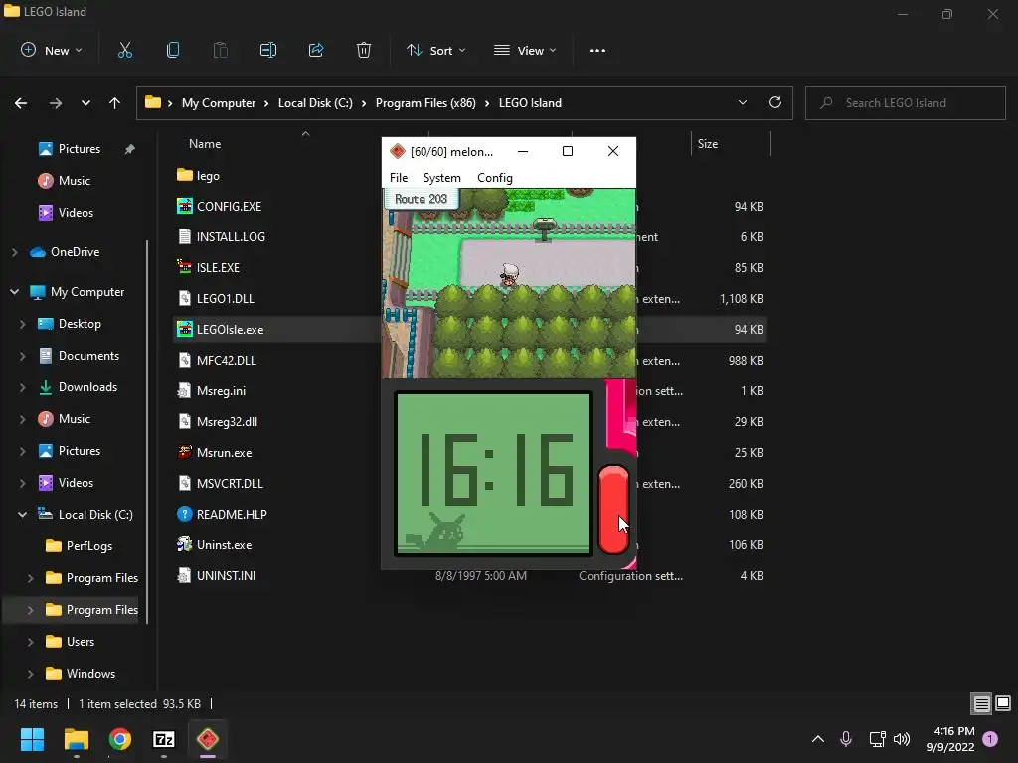
Task: Select Documents in the navigation pane
Action: tap(88, 356)
